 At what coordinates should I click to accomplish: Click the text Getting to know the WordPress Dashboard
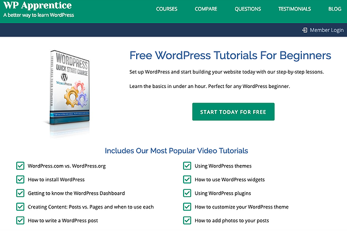[76, 193]
